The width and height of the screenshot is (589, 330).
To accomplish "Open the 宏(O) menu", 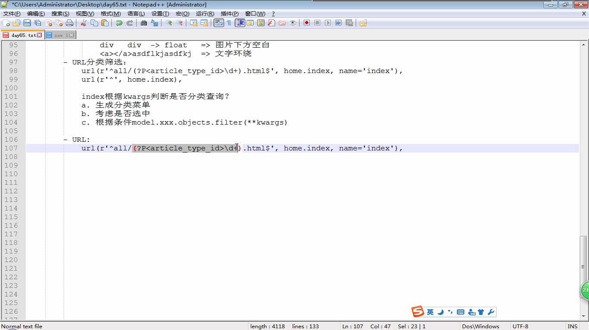I will [x=183, y=14].
